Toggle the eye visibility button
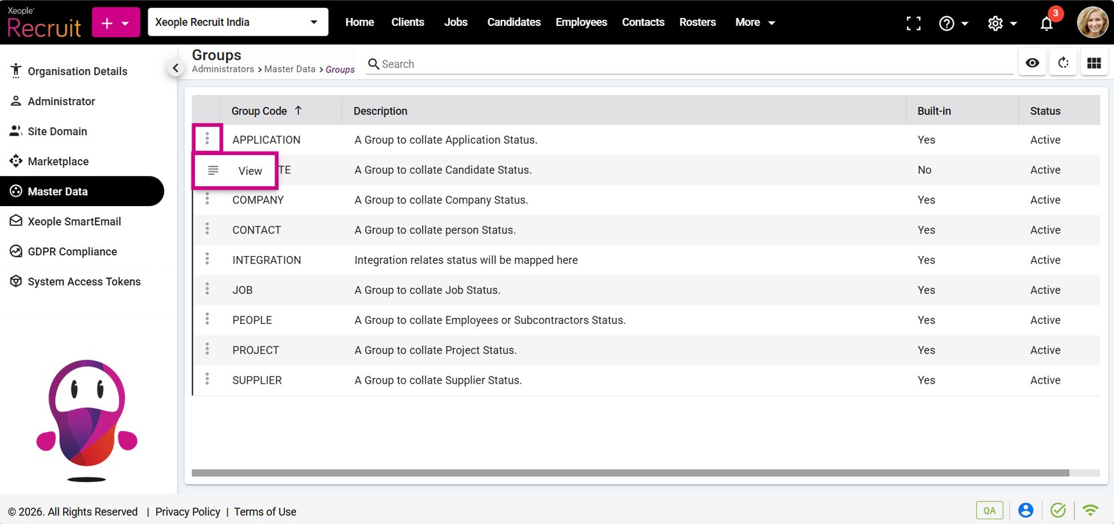 pyautogui.click(x=1032, y=63)
